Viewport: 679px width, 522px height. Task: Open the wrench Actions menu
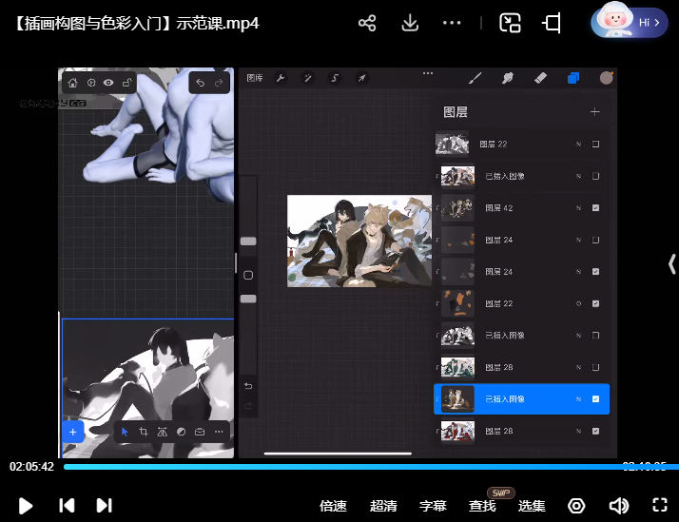click(281, 78)
